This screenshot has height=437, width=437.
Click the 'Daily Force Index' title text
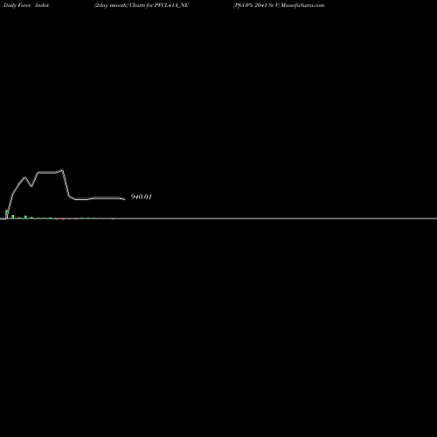tap(26, 5)
